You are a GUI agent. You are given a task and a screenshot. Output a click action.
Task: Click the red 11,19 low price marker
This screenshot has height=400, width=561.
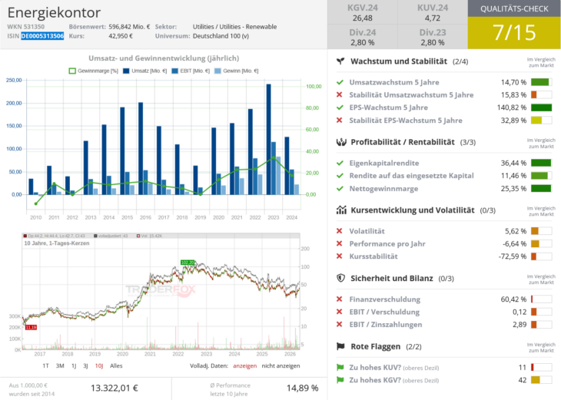click(x=31, y=327)
